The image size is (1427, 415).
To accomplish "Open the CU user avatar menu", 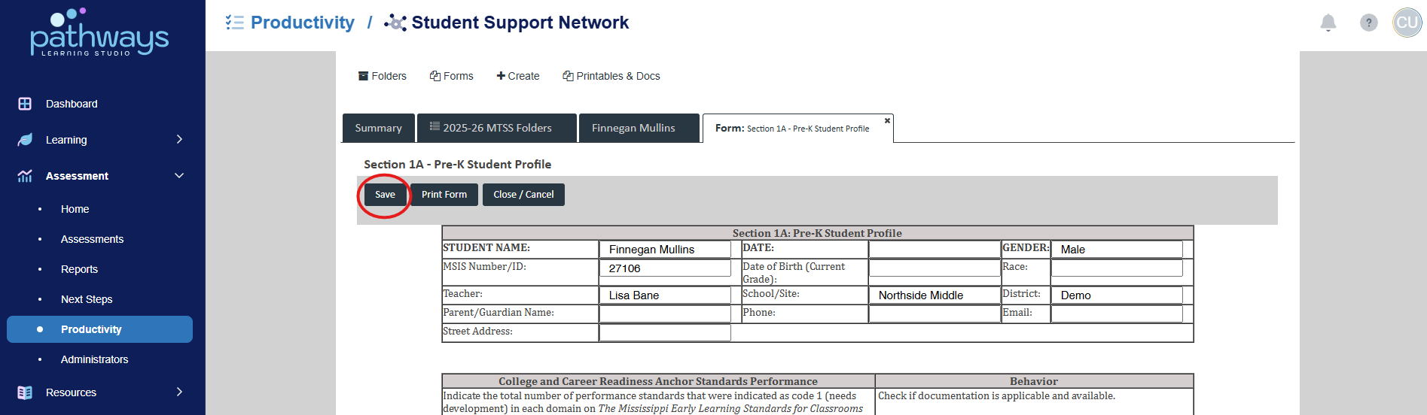I will (x=1407, y=23).
